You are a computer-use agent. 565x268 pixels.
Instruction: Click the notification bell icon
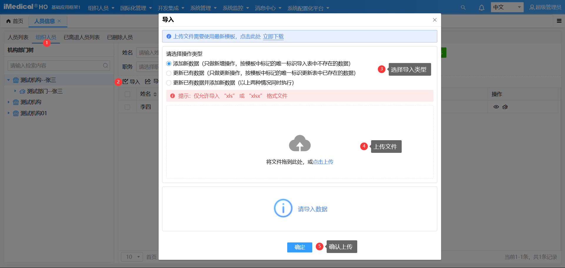pyautogui.click(x=481, y=7)
